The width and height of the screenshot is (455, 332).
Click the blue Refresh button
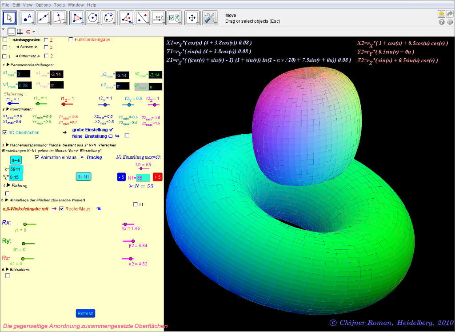point(85,313)
